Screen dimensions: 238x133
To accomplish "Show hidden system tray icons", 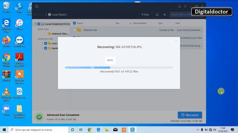I will (198, 130).
